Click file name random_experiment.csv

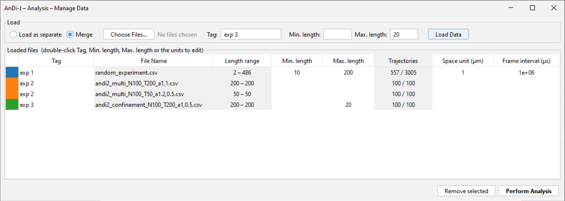[126, 73]
